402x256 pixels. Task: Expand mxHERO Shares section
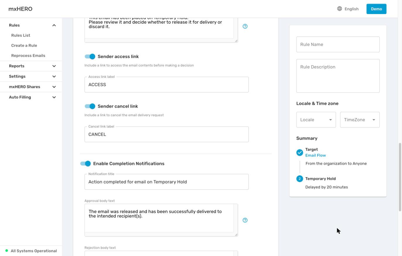tap(31, 87)
